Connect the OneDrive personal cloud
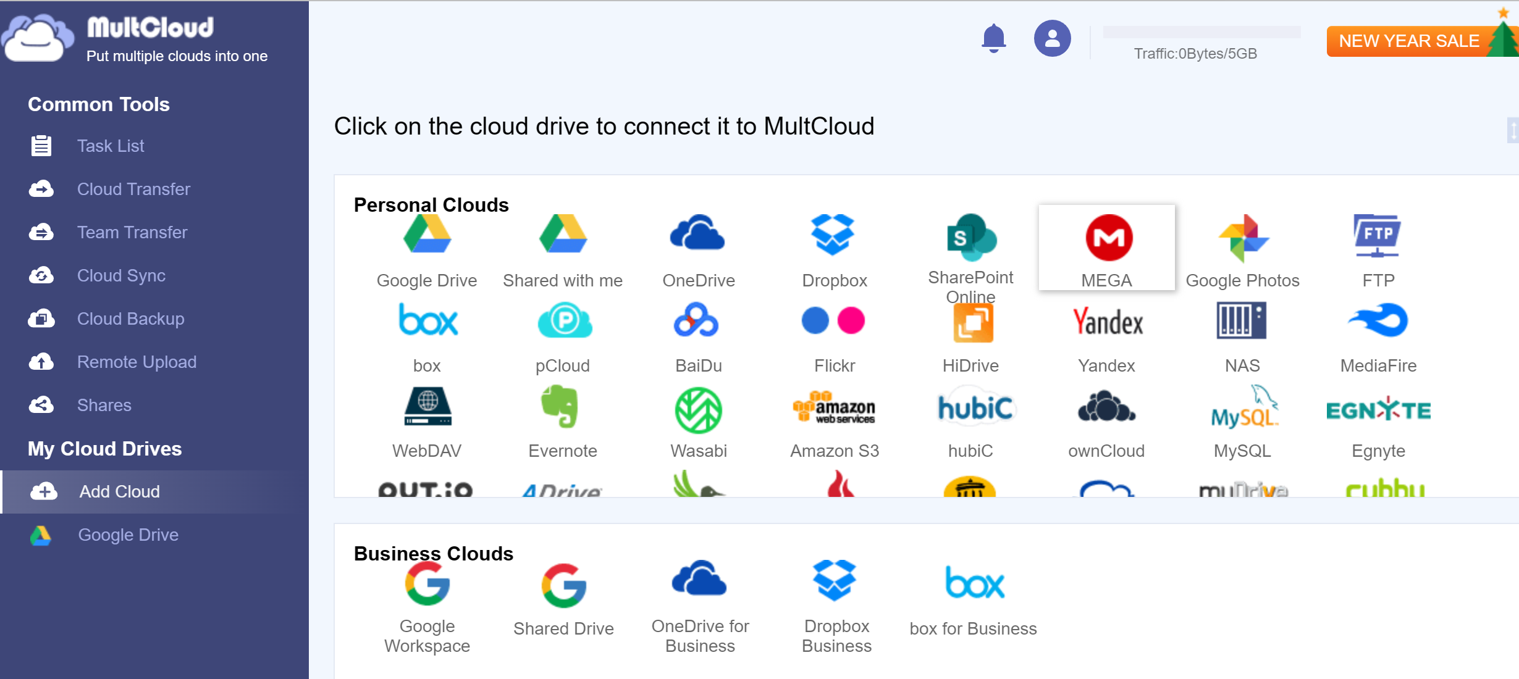Image resolution: width=1519 pixels, height=679 pixels. click(697, 235)
